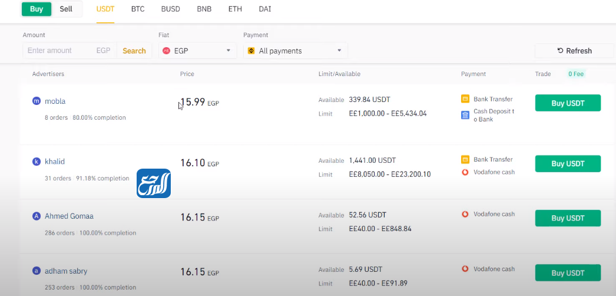The height and width of the screenshot is (296, 616).
Task: Select the USDT tab
Action: click(105, 9)
